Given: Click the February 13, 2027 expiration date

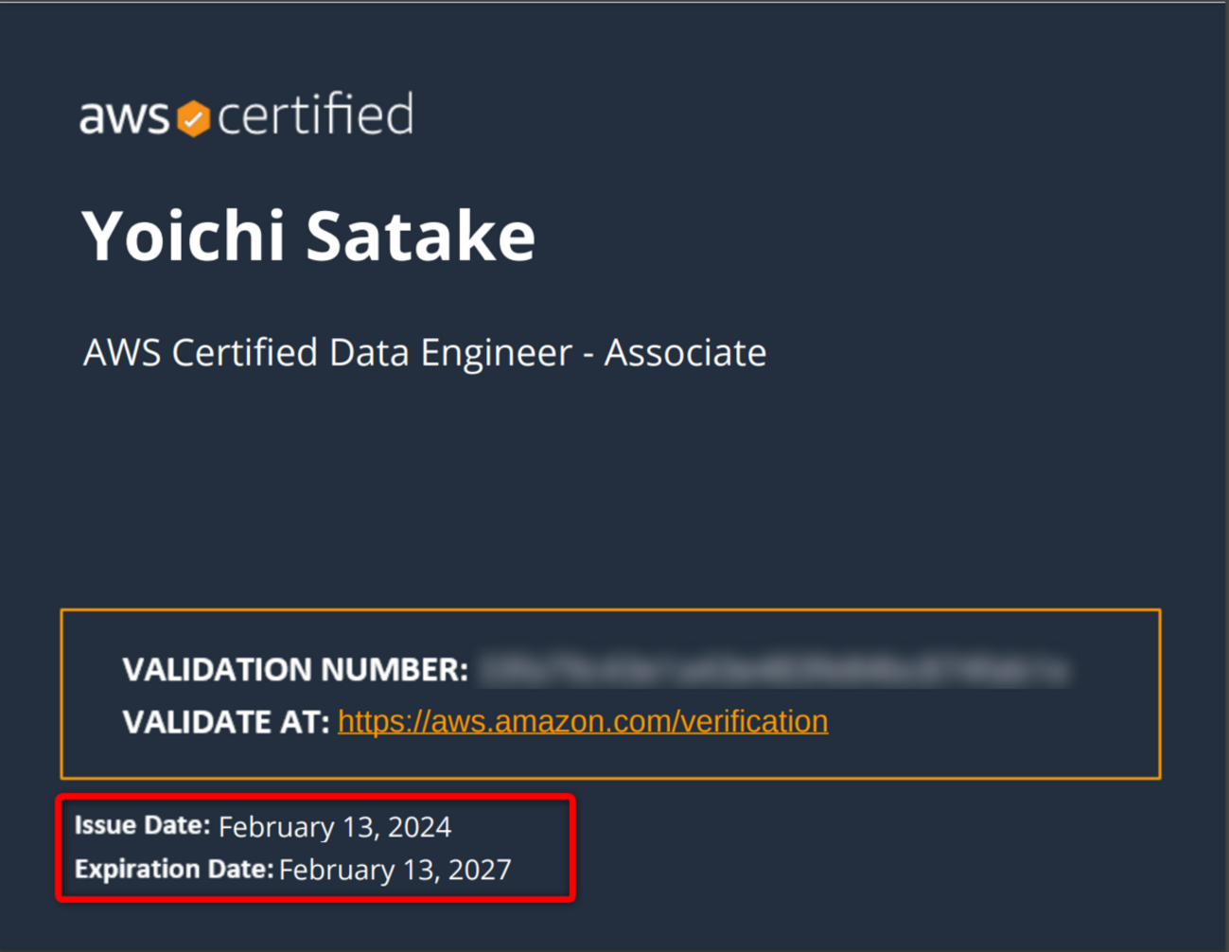Looking at the screenshot, I should 395,870.
